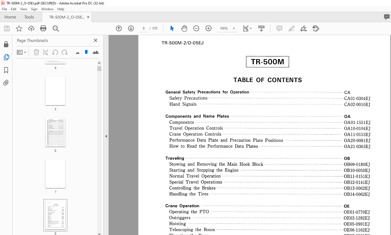This screenshot has width=391, height=235.
Task: Open the Attachments paperclip panel
Action: (6, 83)
